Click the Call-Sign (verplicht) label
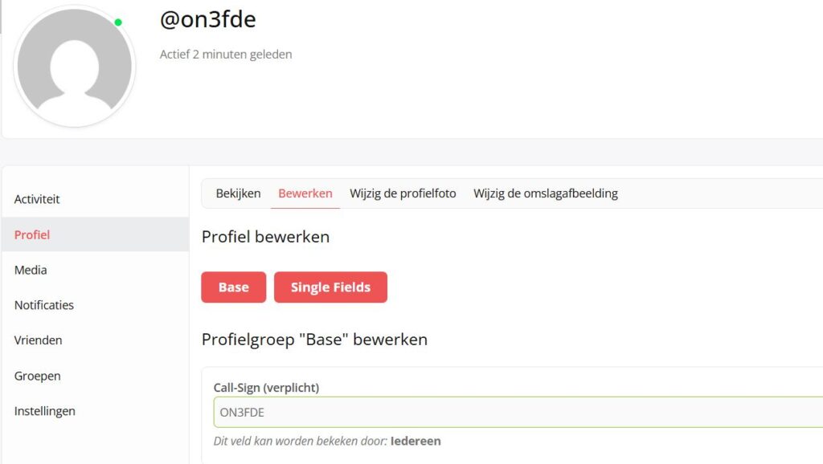This screenshot has height=464, width=823. point(266,388)
